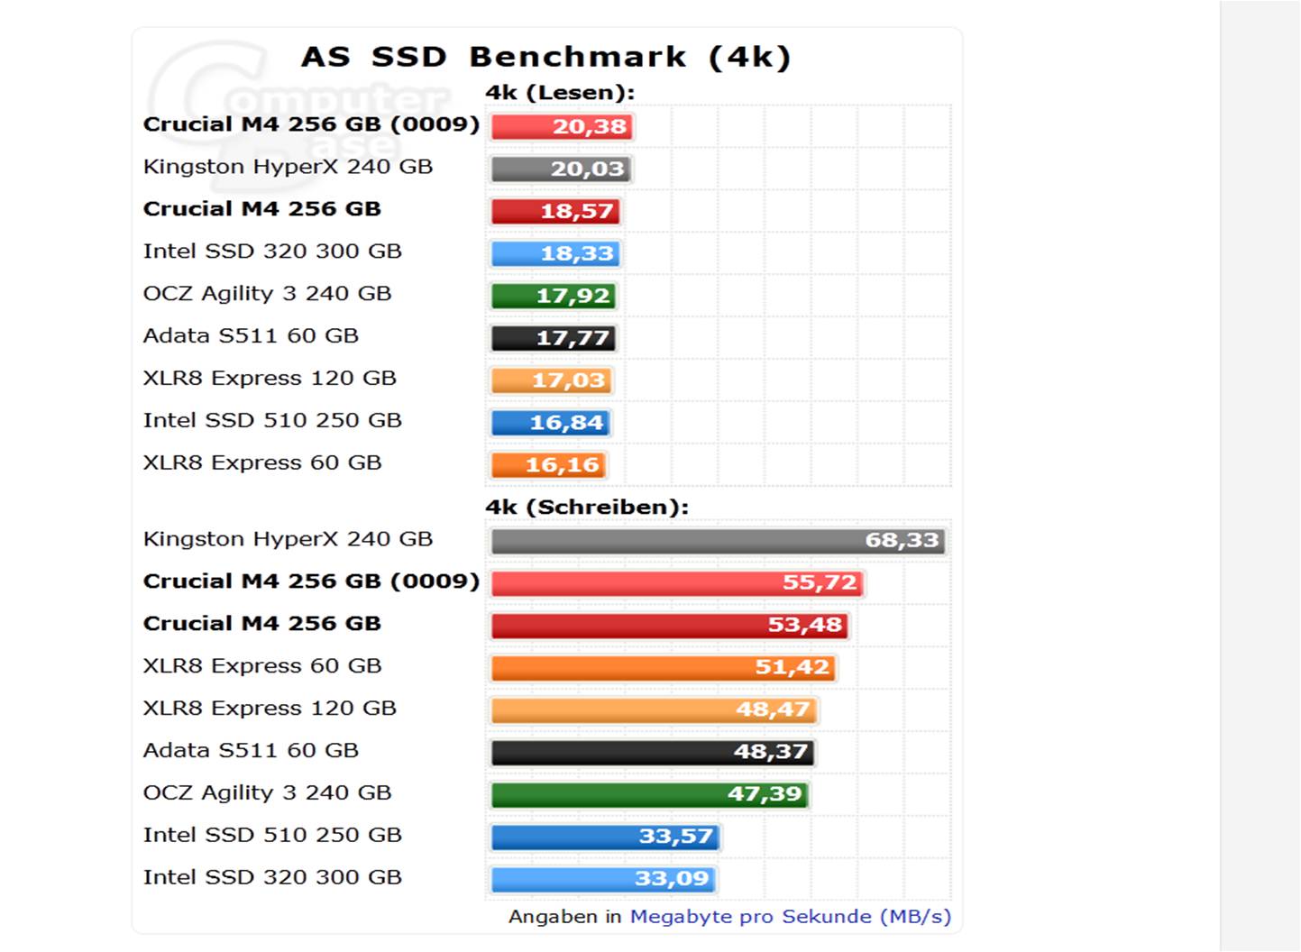1301x952 pixels.
Task: Click the 55,72 write bar for Crucial M4 (0009)
Action: click(676, 584)
